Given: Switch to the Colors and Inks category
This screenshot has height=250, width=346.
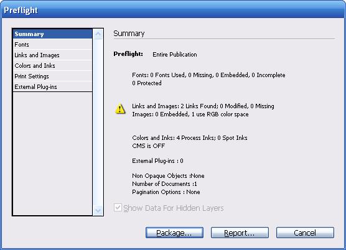Looking at the screenshot, I should point(52,66).
